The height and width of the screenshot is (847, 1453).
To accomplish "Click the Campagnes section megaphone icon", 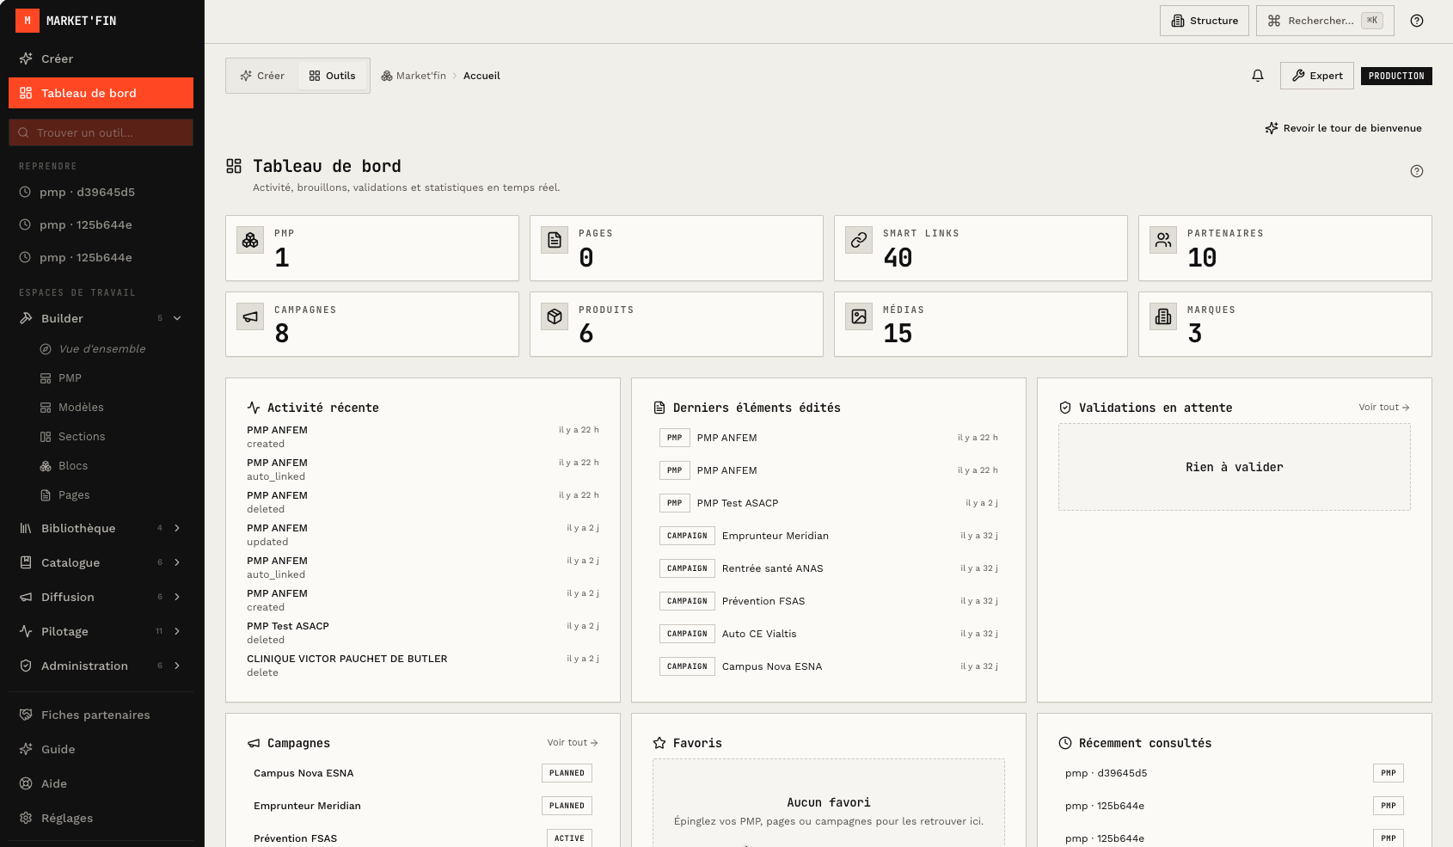I will coord(254,743).
